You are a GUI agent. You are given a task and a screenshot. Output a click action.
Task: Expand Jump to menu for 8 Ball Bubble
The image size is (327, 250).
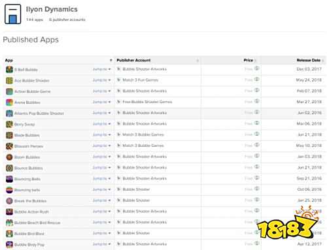102,69
